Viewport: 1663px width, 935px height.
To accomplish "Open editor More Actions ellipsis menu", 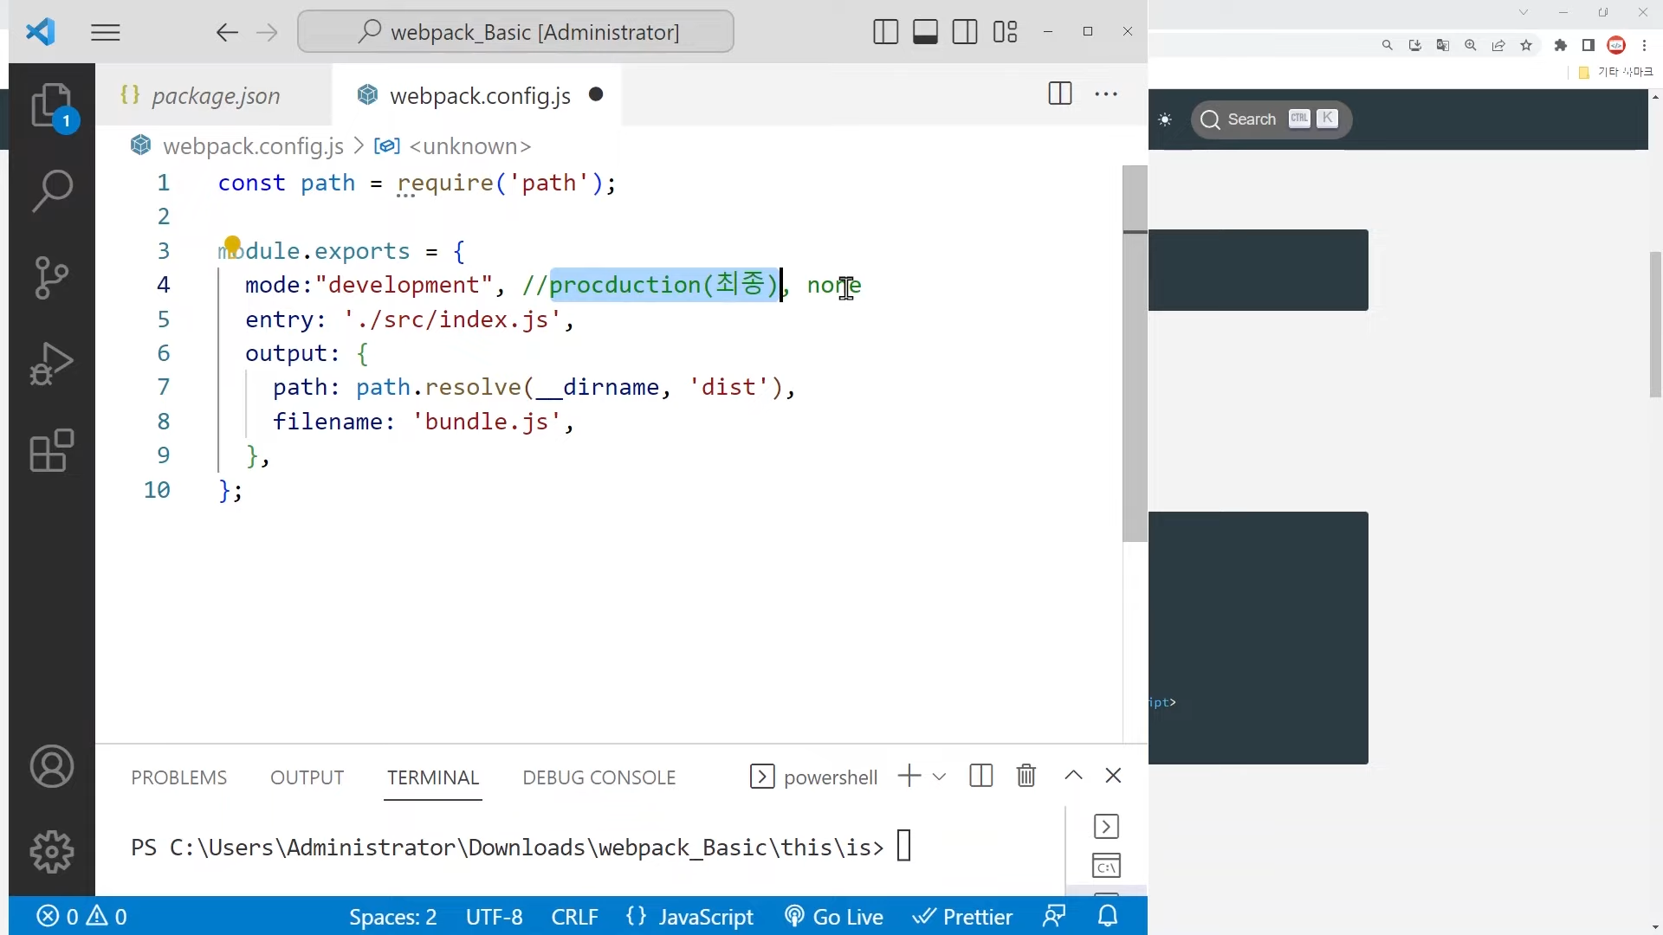I will click(x=1106, y=94).
